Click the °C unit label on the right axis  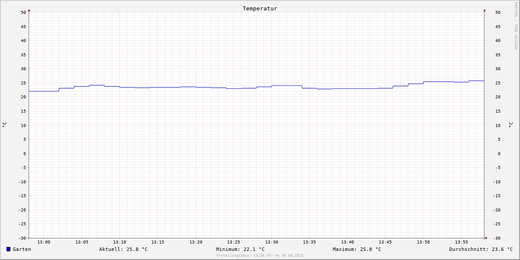[510, 125]
